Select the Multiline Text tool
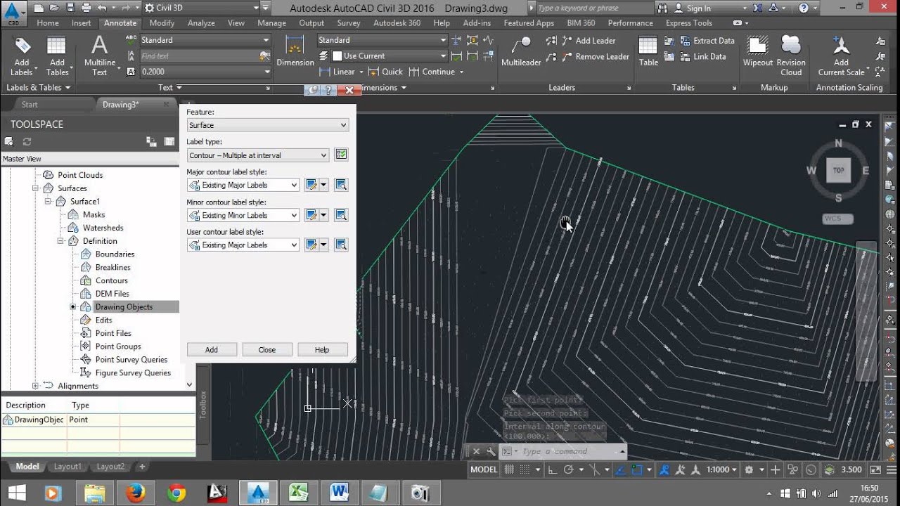This screenshot has width=900, height=506. [x=100, y=56]
